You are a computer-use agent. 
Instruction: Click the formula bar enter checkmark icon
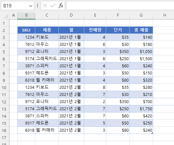pyautogui.click(x=53, y=6)
